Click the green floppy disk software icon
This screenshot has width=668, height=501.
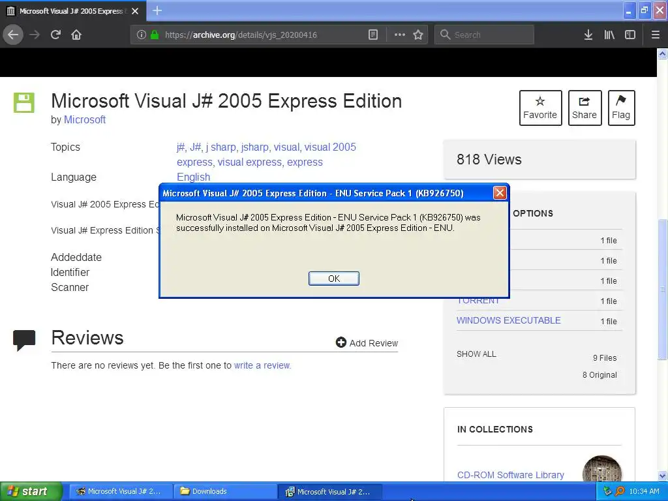(24, 102)
